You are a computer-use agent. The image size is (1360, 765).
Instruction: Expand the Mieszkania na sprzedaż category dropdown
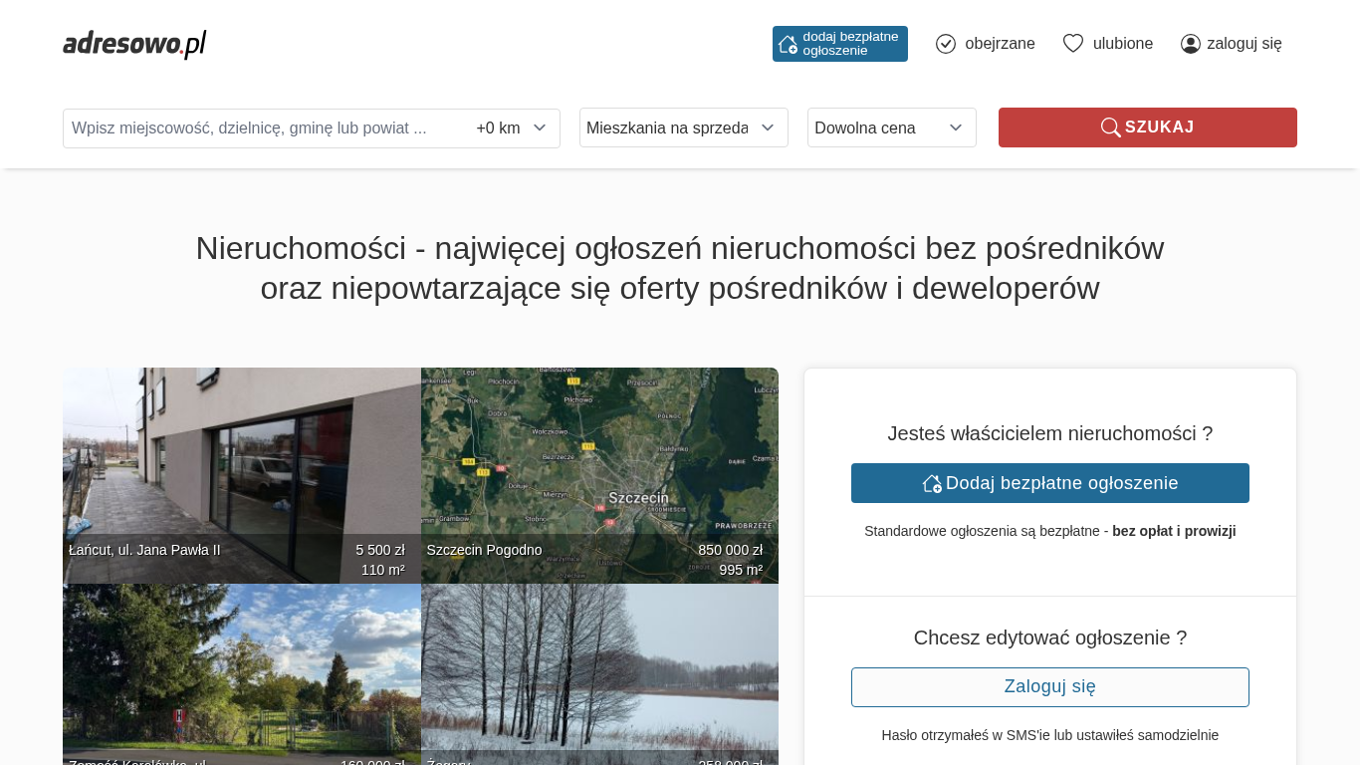[x=683, y=127]
